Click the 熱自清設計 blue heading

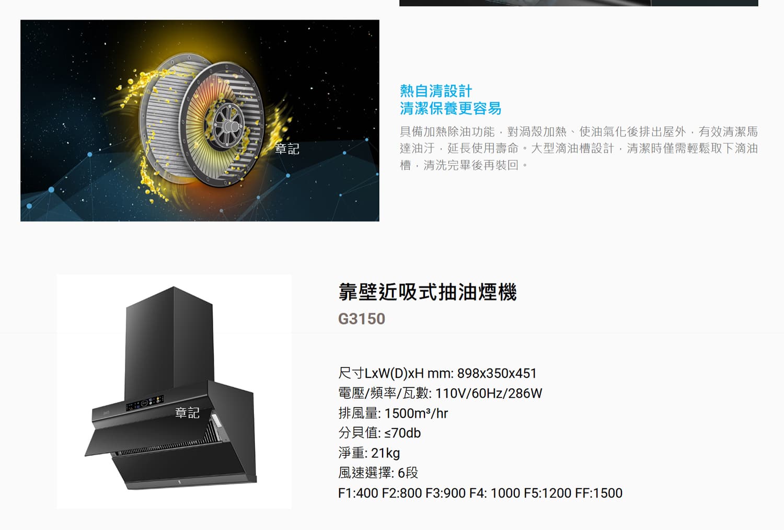[x=436, y=91]
